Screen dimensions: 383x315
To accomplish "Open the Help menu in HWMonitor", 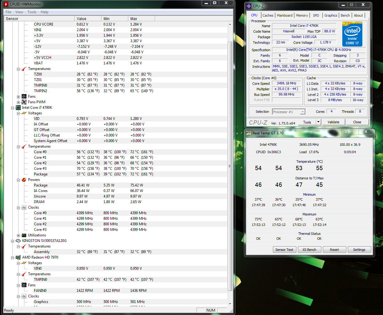I will click(44, 12).
